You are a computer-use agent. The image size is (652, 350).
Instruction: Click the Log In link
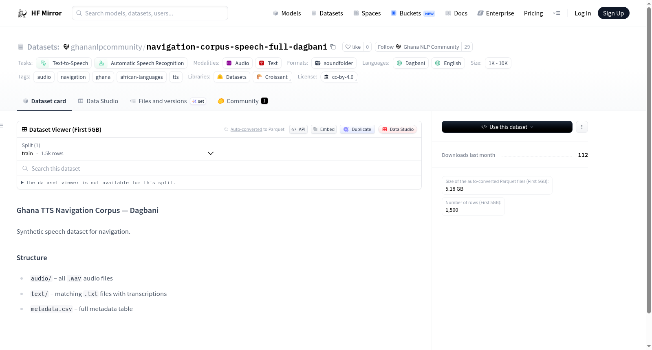tap(583, 13)
